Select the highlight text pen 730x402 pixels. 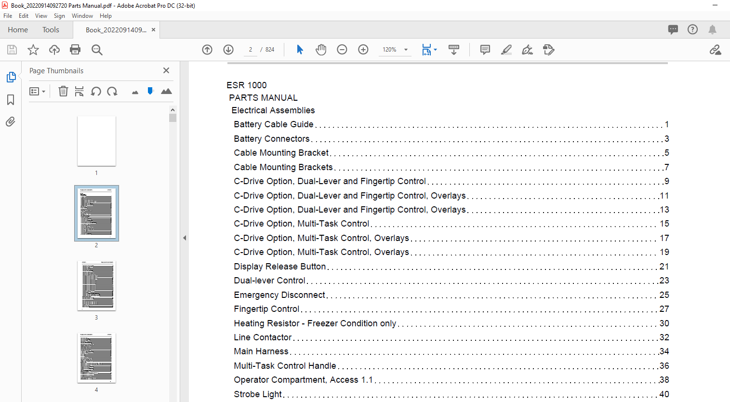tap(506, 50)
